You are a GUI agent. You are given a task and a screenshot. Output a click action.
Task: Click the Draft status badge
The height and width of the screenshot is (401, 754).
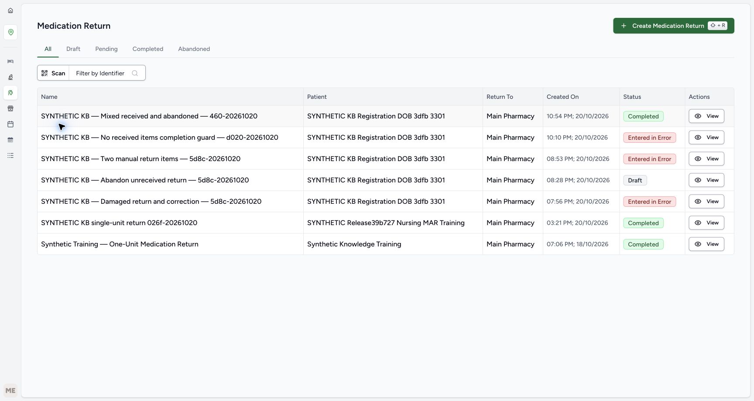click(x=635, y=180)
